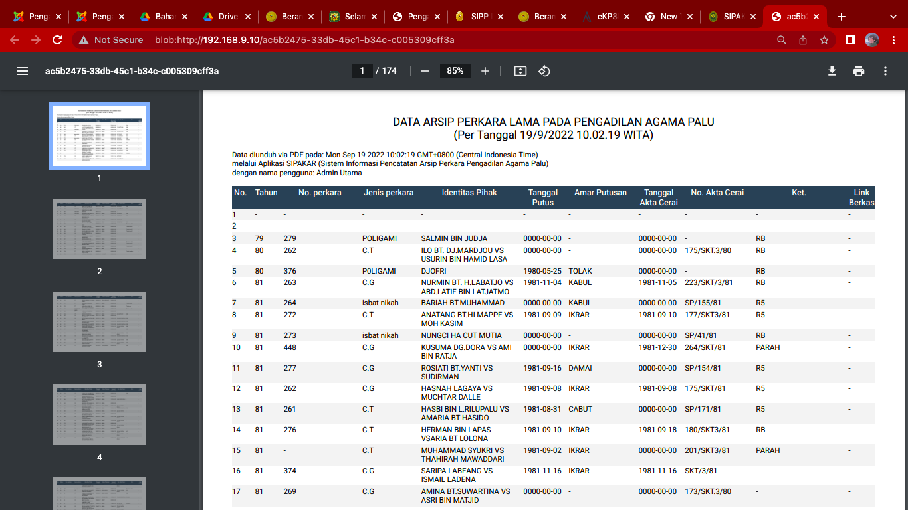Toggle the PDF sidebar menu icon
Viewport: 908px width, 510px height.
[x=23, y=71]
